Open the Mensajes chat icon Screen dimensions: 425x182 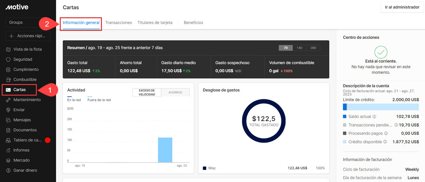[x=9, y=120]
